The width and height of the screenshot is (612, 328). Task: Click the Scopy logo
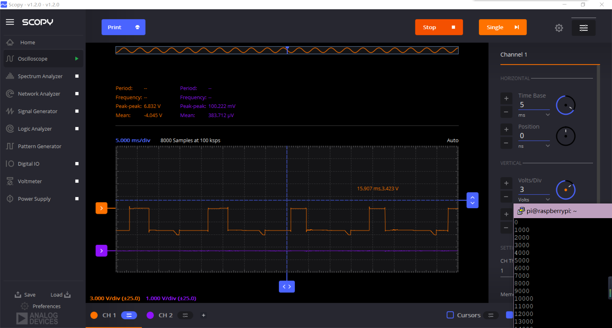coord(38,22)
